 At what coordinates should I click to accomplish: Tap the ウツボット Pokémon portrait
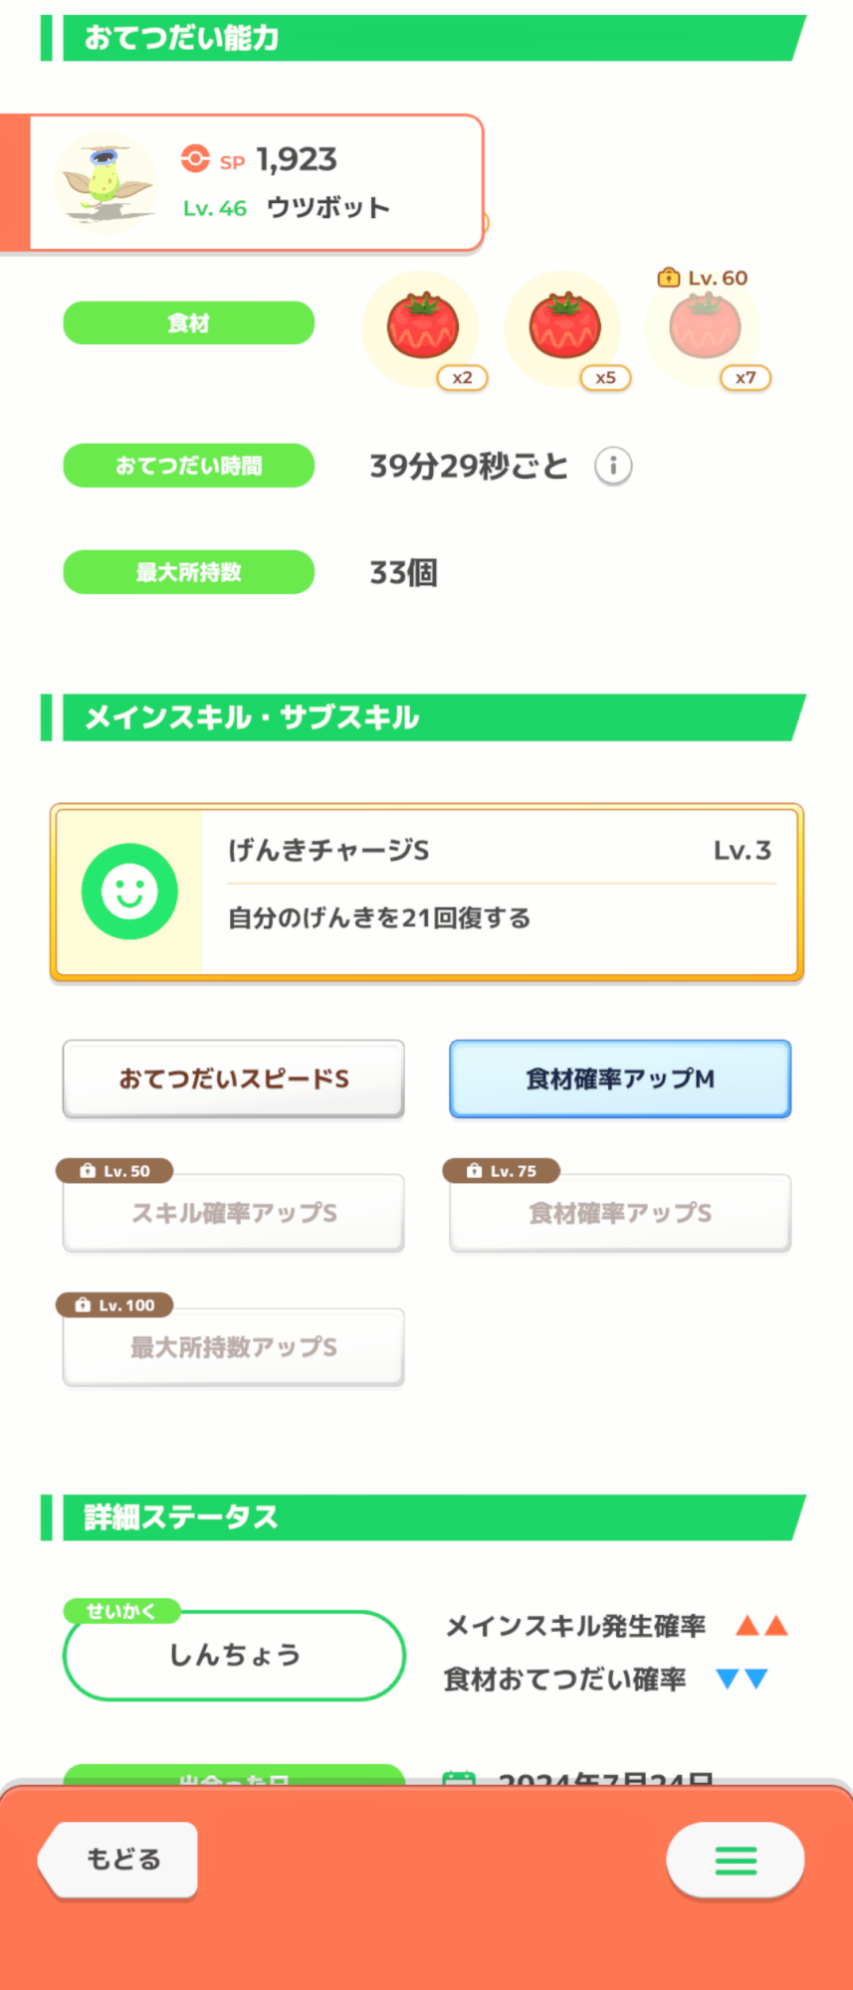[x=106, y=183]
